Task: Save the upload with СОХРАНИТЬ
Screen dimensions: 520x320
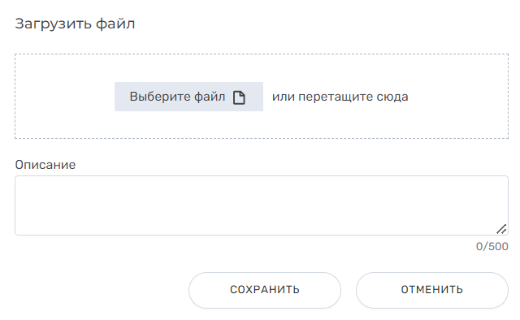Action: (x=265, y=290)
